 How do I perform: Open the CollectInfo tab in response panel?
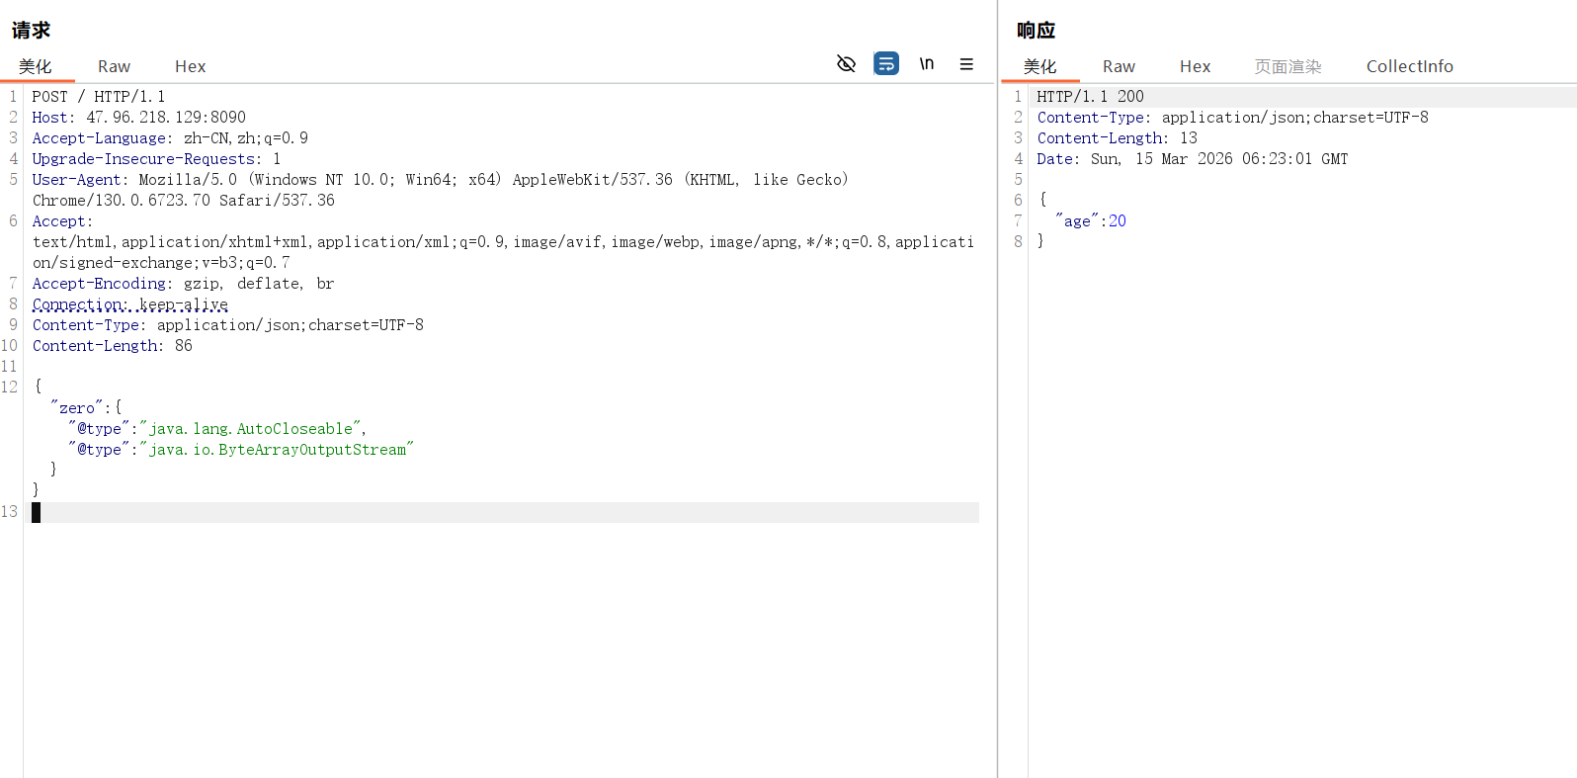[1409, 66]
